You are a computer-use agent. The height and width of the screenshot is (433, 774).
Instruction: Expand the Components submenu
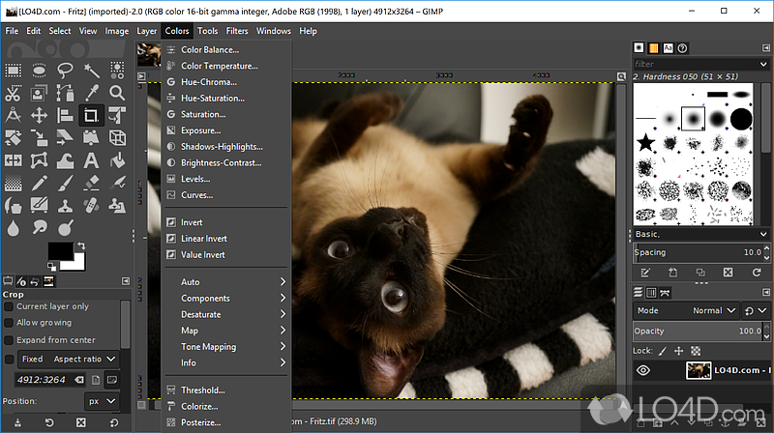tap(226, 299)
